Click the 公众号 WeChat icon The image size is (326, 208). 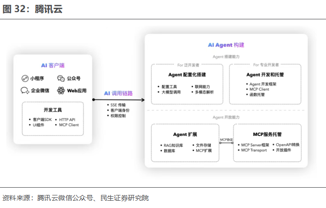[61, 78]
